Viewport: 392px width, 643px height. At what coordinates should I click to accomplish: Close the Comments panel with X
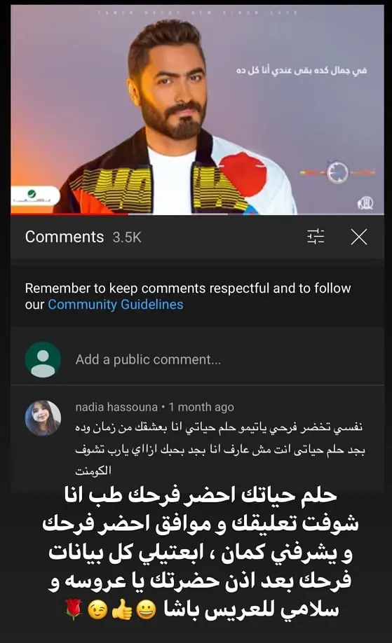[x=359, y=237]
